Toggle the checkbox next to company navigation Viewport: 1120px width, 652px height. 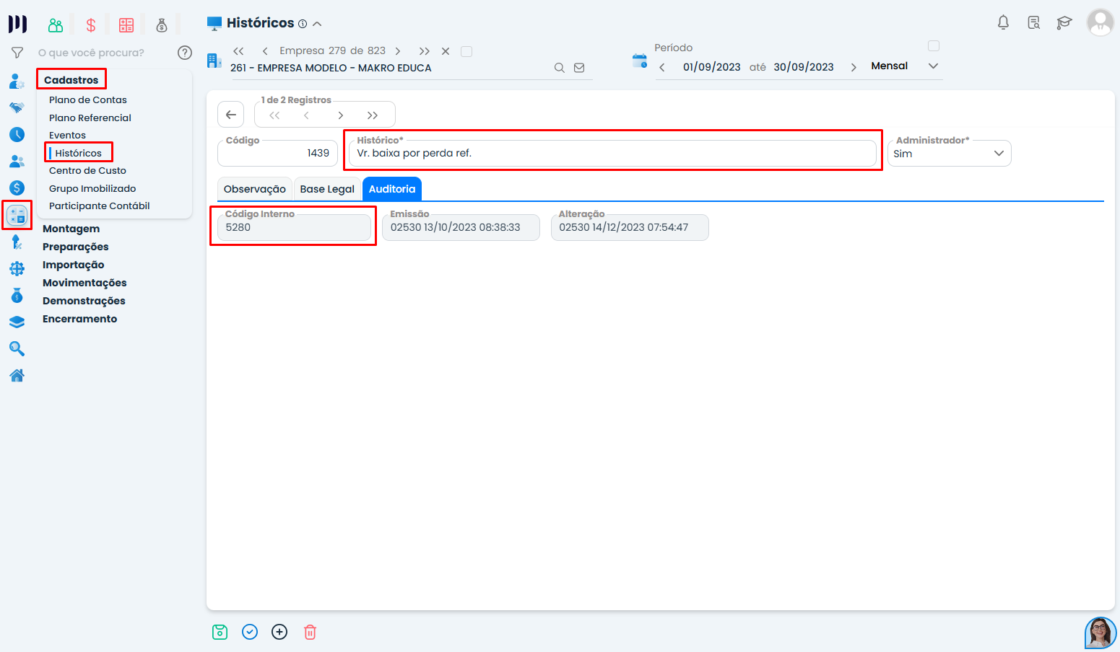466,51
